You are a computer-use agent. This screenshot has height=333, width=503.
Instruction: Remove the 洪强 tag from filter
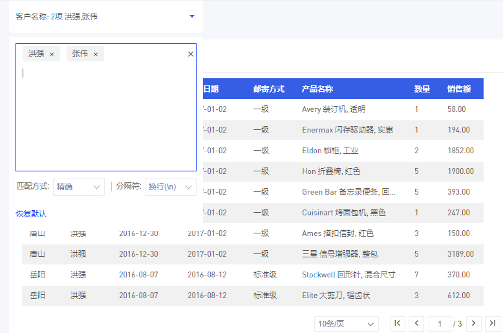[x=52, y=54]
